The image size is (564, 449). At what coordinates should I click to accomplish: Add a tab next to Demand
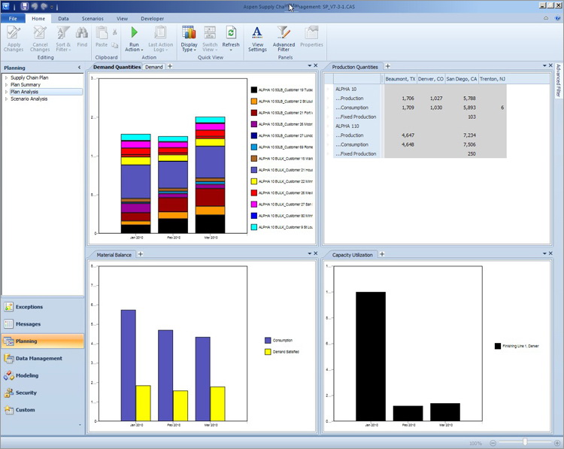170,66
